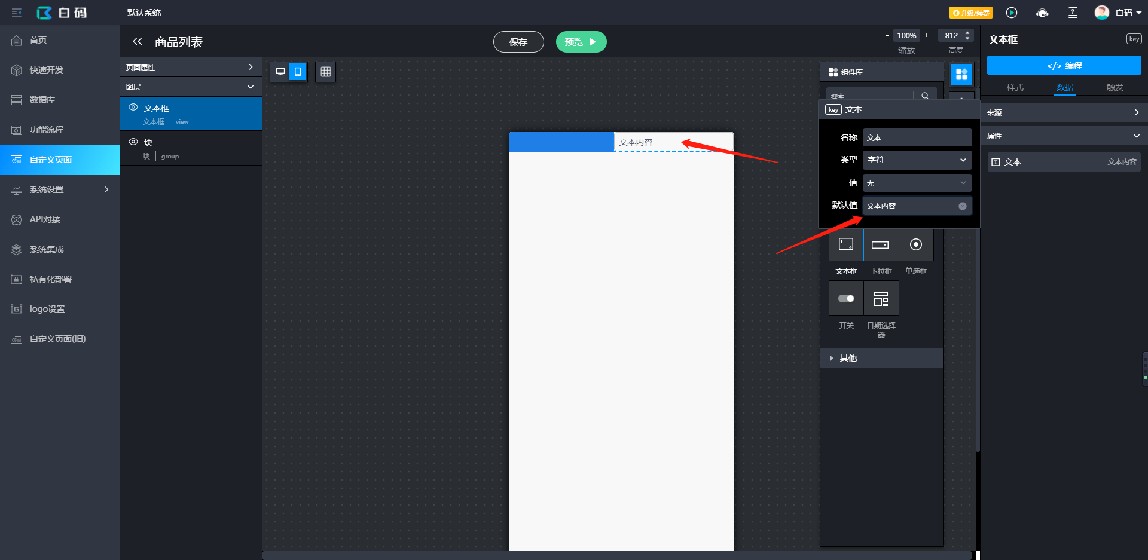The height and width of the screenshot is (560, 1148).
Task: Click the zoom in plus button
Action: (x=926, y=35)
